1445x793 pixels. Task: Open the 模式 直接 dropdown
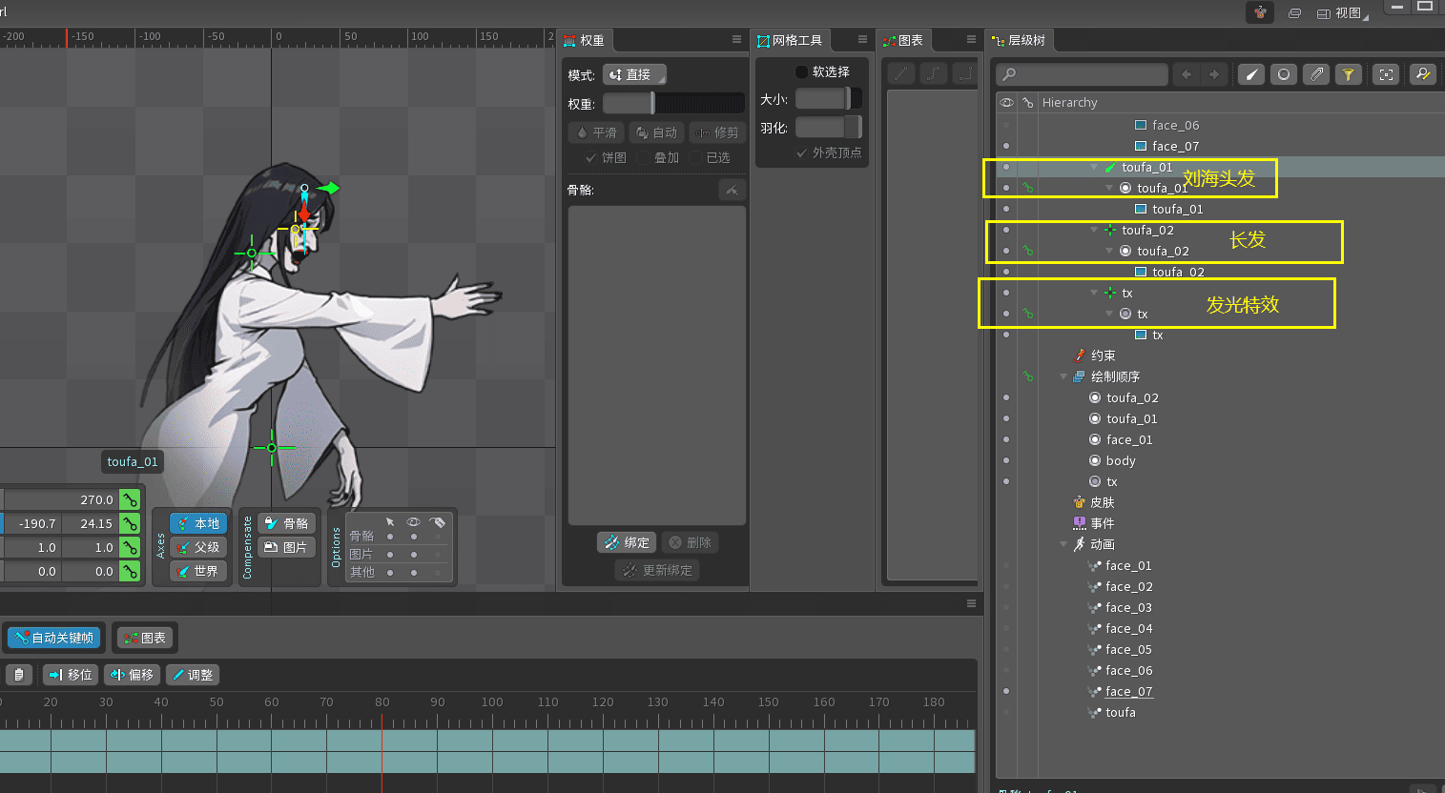click(634, 74)
